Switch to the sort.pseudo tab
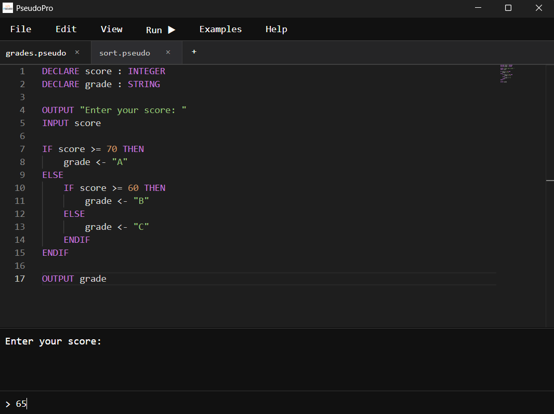The width and height of the screenshot is (554, 414). click(124, 53)
